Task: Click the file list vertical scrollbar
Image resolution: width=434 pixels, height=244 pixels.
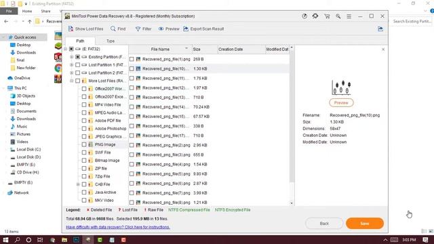Action: [292, 116]
